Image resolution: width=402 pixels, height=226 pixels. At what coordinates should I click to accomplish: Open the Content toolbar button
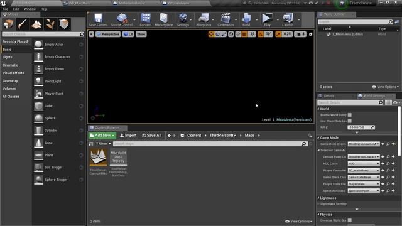click(x=145, y=19)
